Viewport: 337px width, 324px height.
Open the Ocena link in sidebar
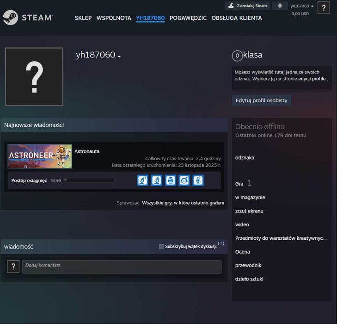tap(242, 252)
